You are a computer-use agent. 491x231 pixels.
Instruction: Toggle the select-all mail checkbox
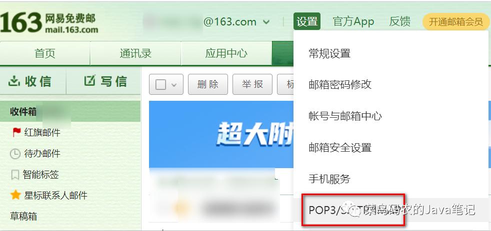(160, 85)
